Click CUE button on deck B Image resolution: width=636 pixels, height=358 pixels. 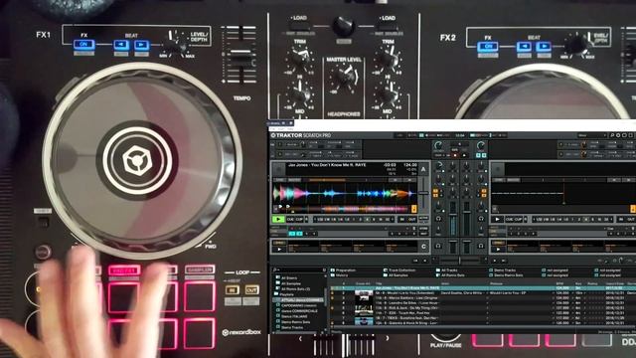click(510, 219)
